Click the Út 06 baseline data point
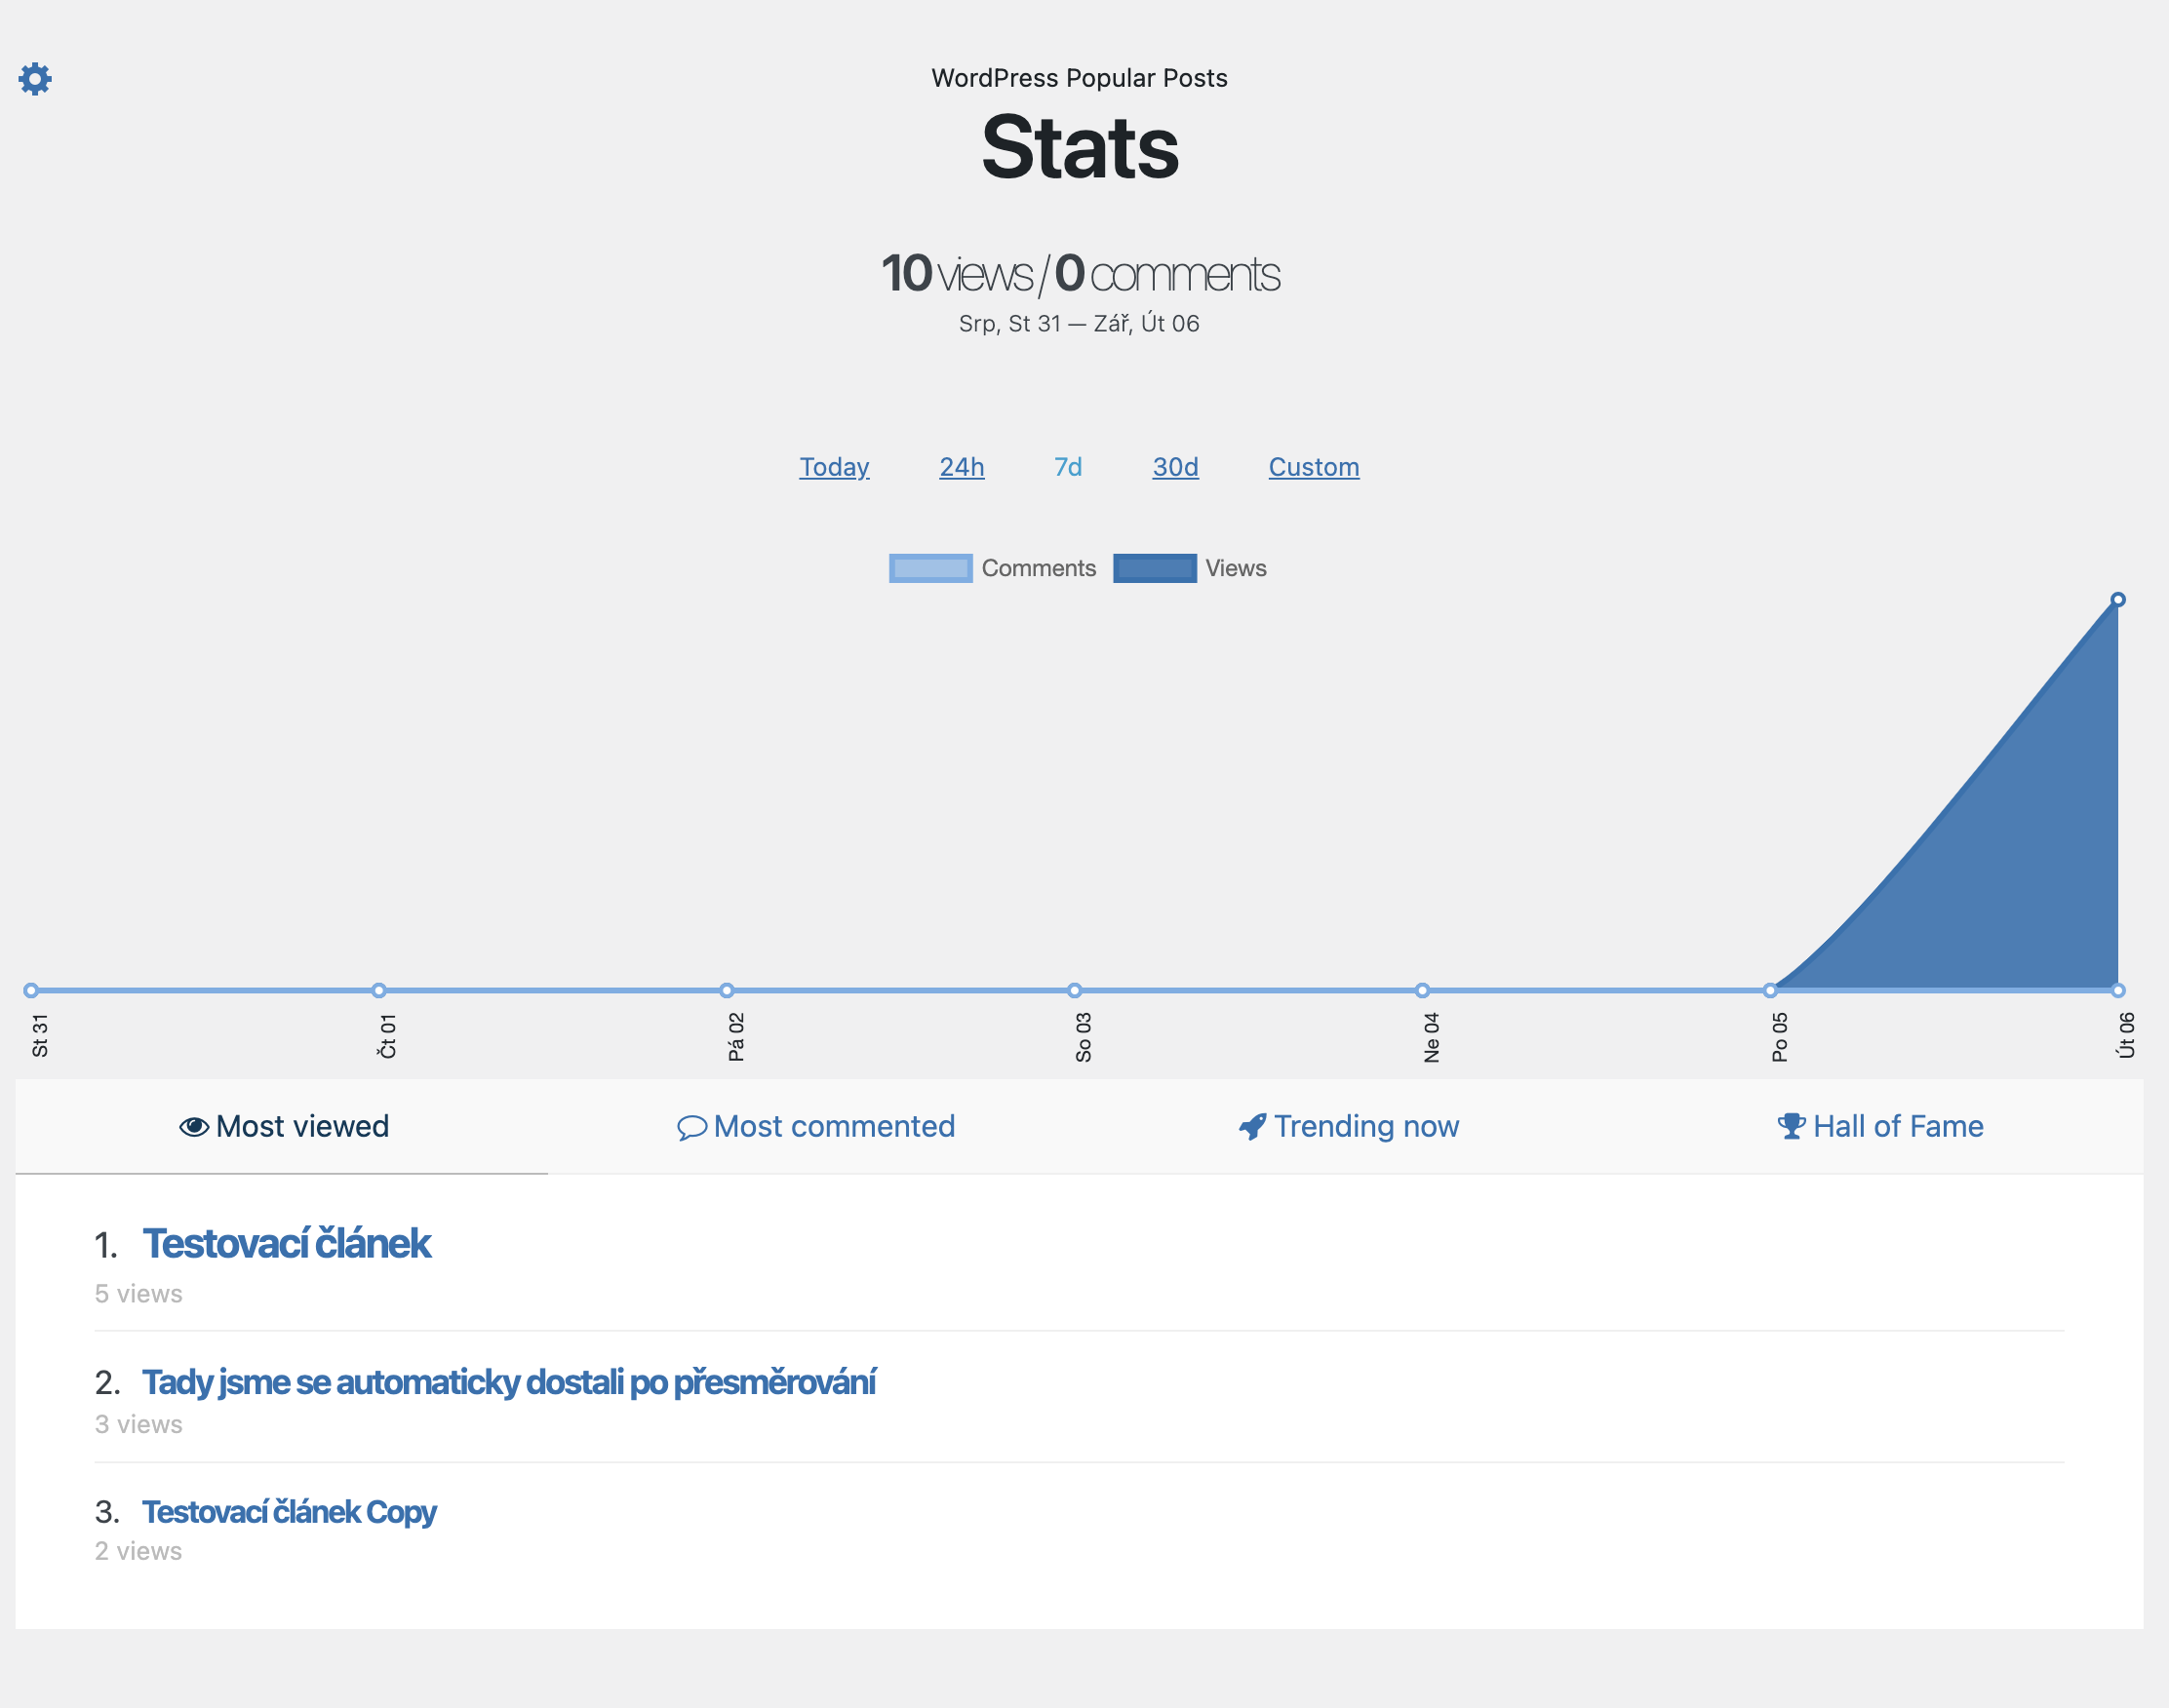The image size is (2169, 1708). (2118, 991)
